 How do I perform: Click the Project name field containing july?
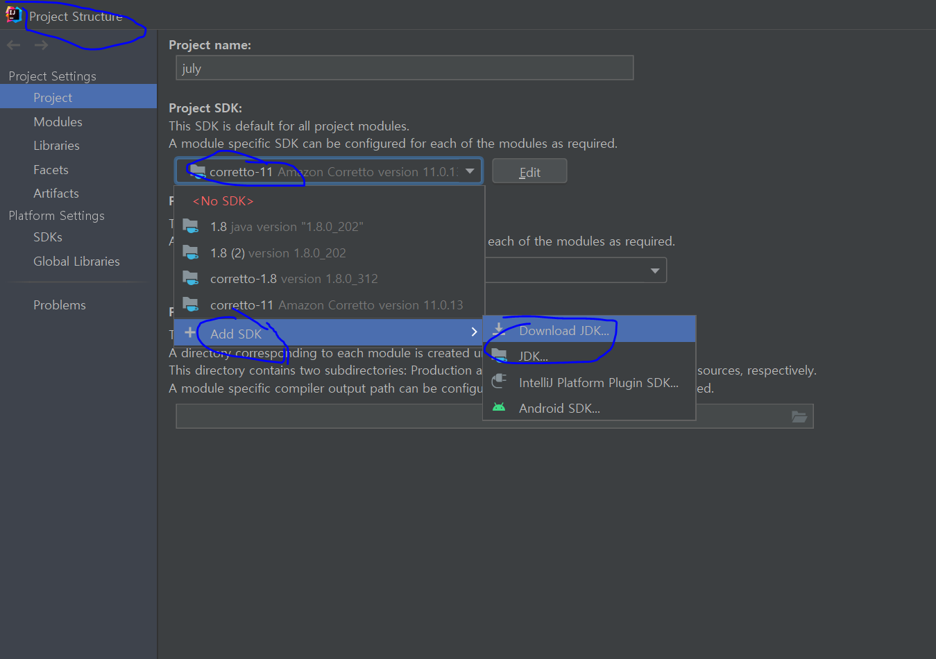tap(405, 68)
